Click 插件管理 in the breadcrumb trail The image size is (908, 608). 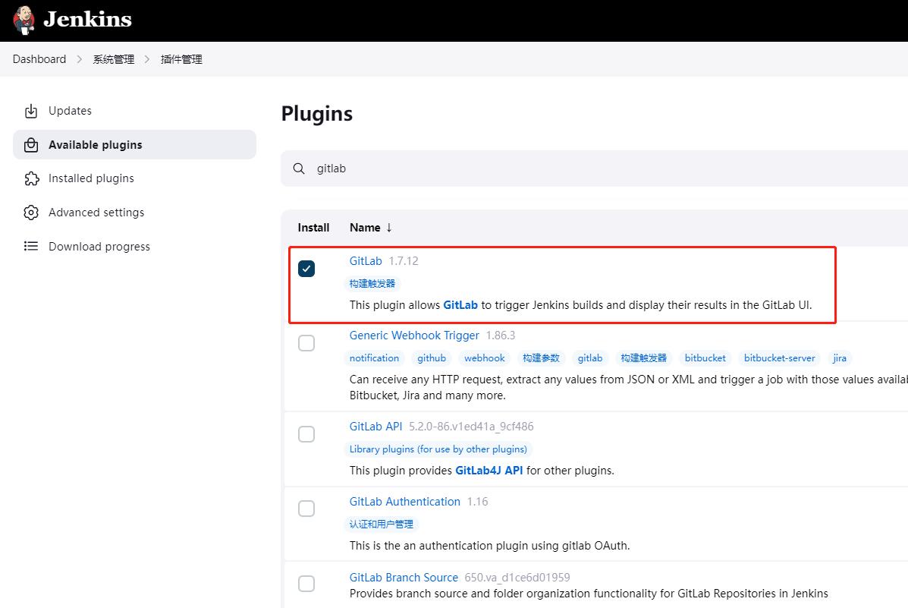tap(181, 58)
